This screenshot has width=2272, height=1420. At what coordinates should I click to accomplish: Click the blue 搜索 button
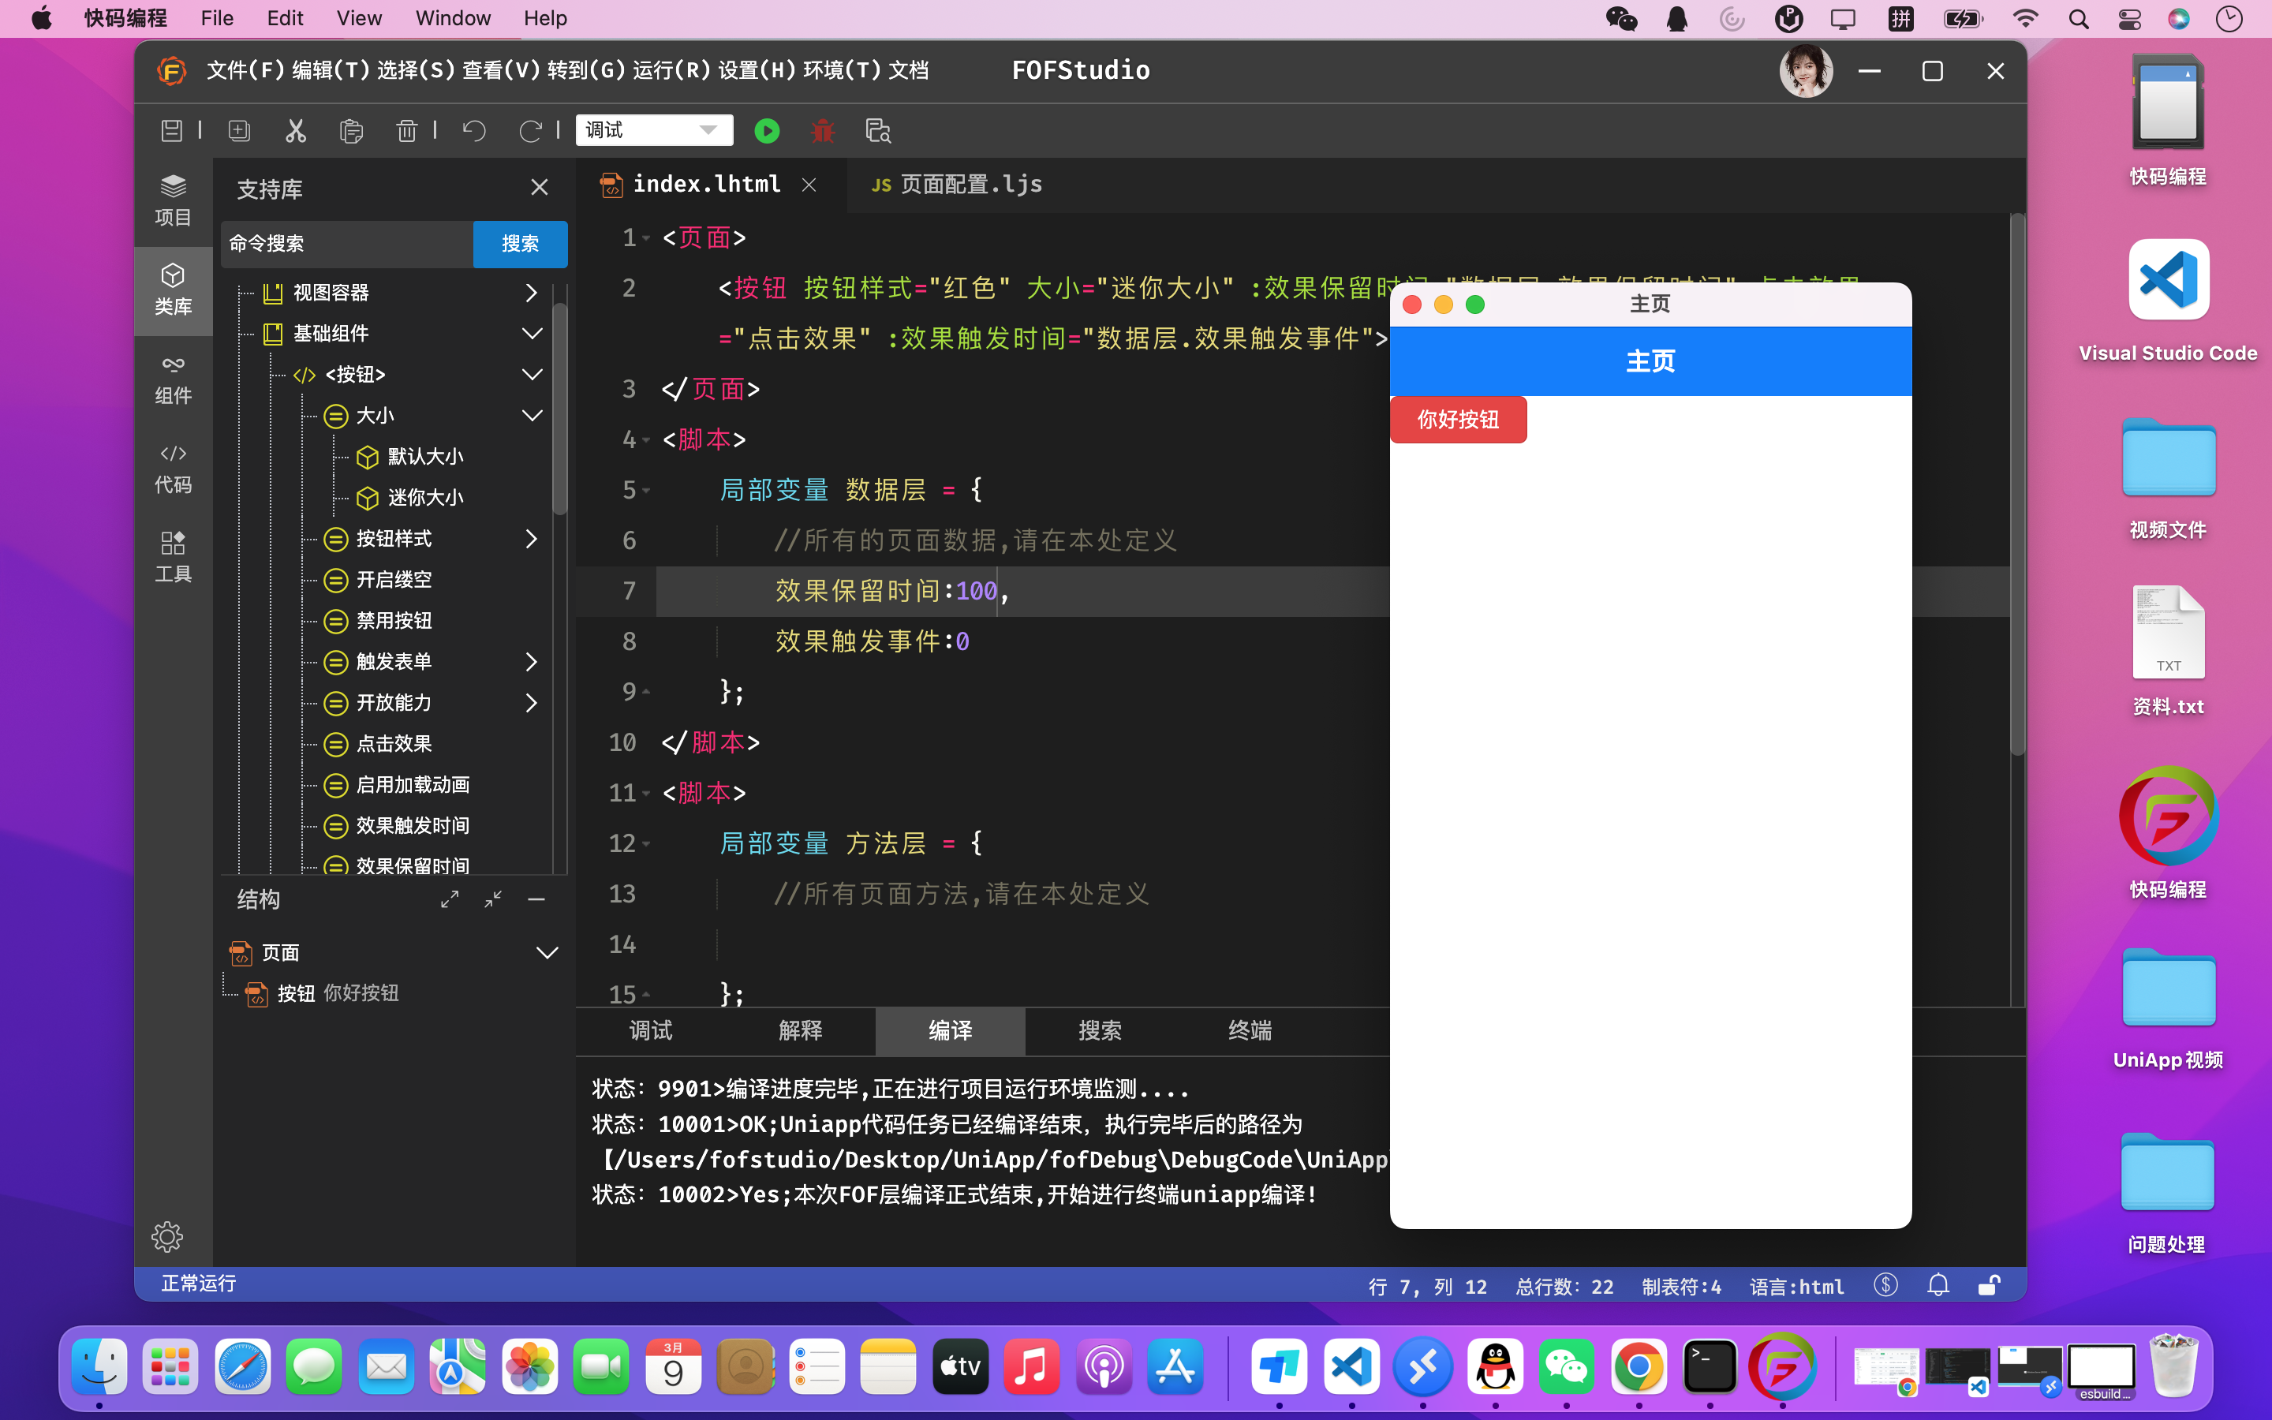[x=520, y=245]
